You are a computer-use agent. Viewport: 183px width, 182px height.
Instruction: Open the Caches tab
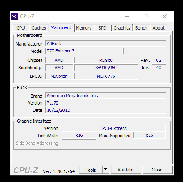coord(39,28)
